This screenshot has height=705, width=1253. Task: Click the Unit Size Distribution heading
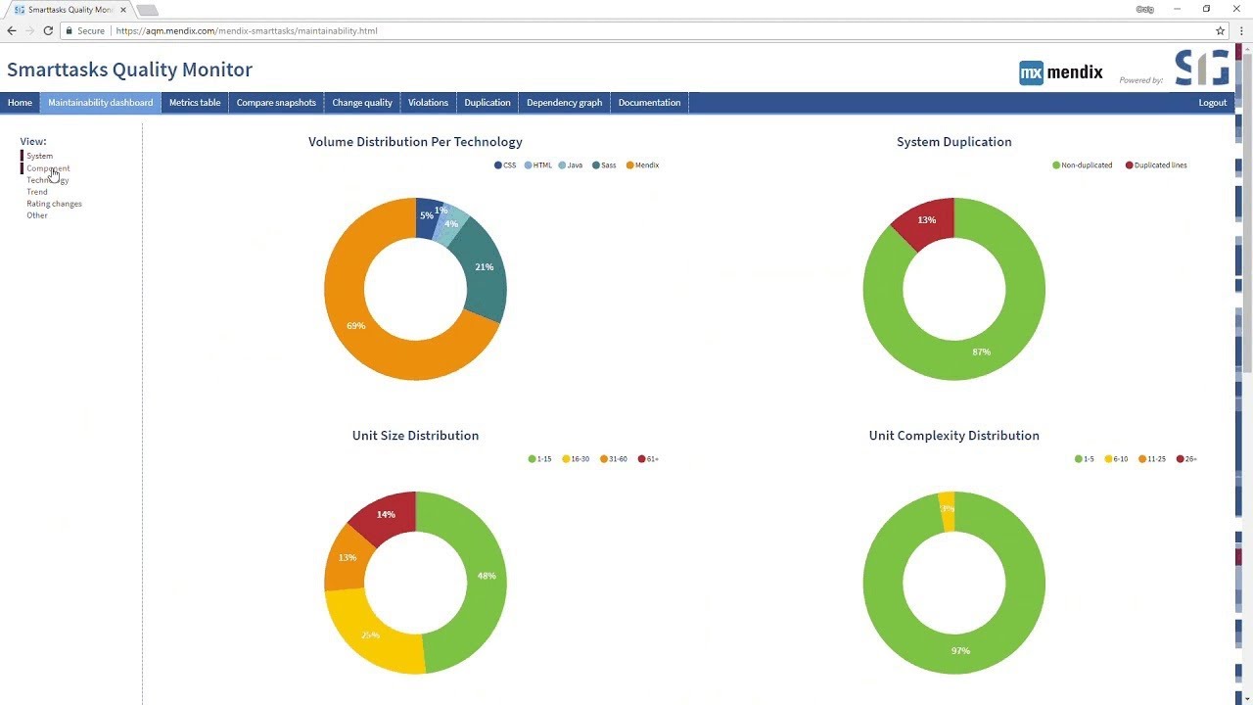coord(415,436)
